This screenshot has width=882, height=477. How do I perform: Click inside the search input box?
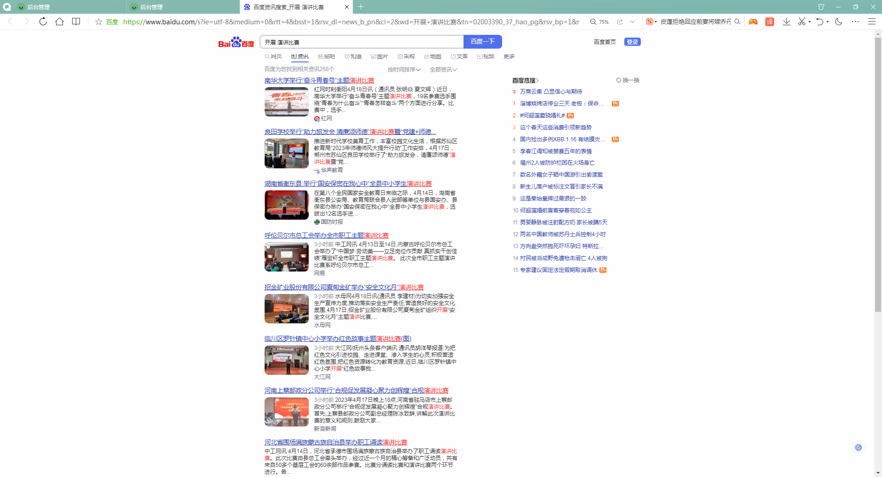(362, 42)
